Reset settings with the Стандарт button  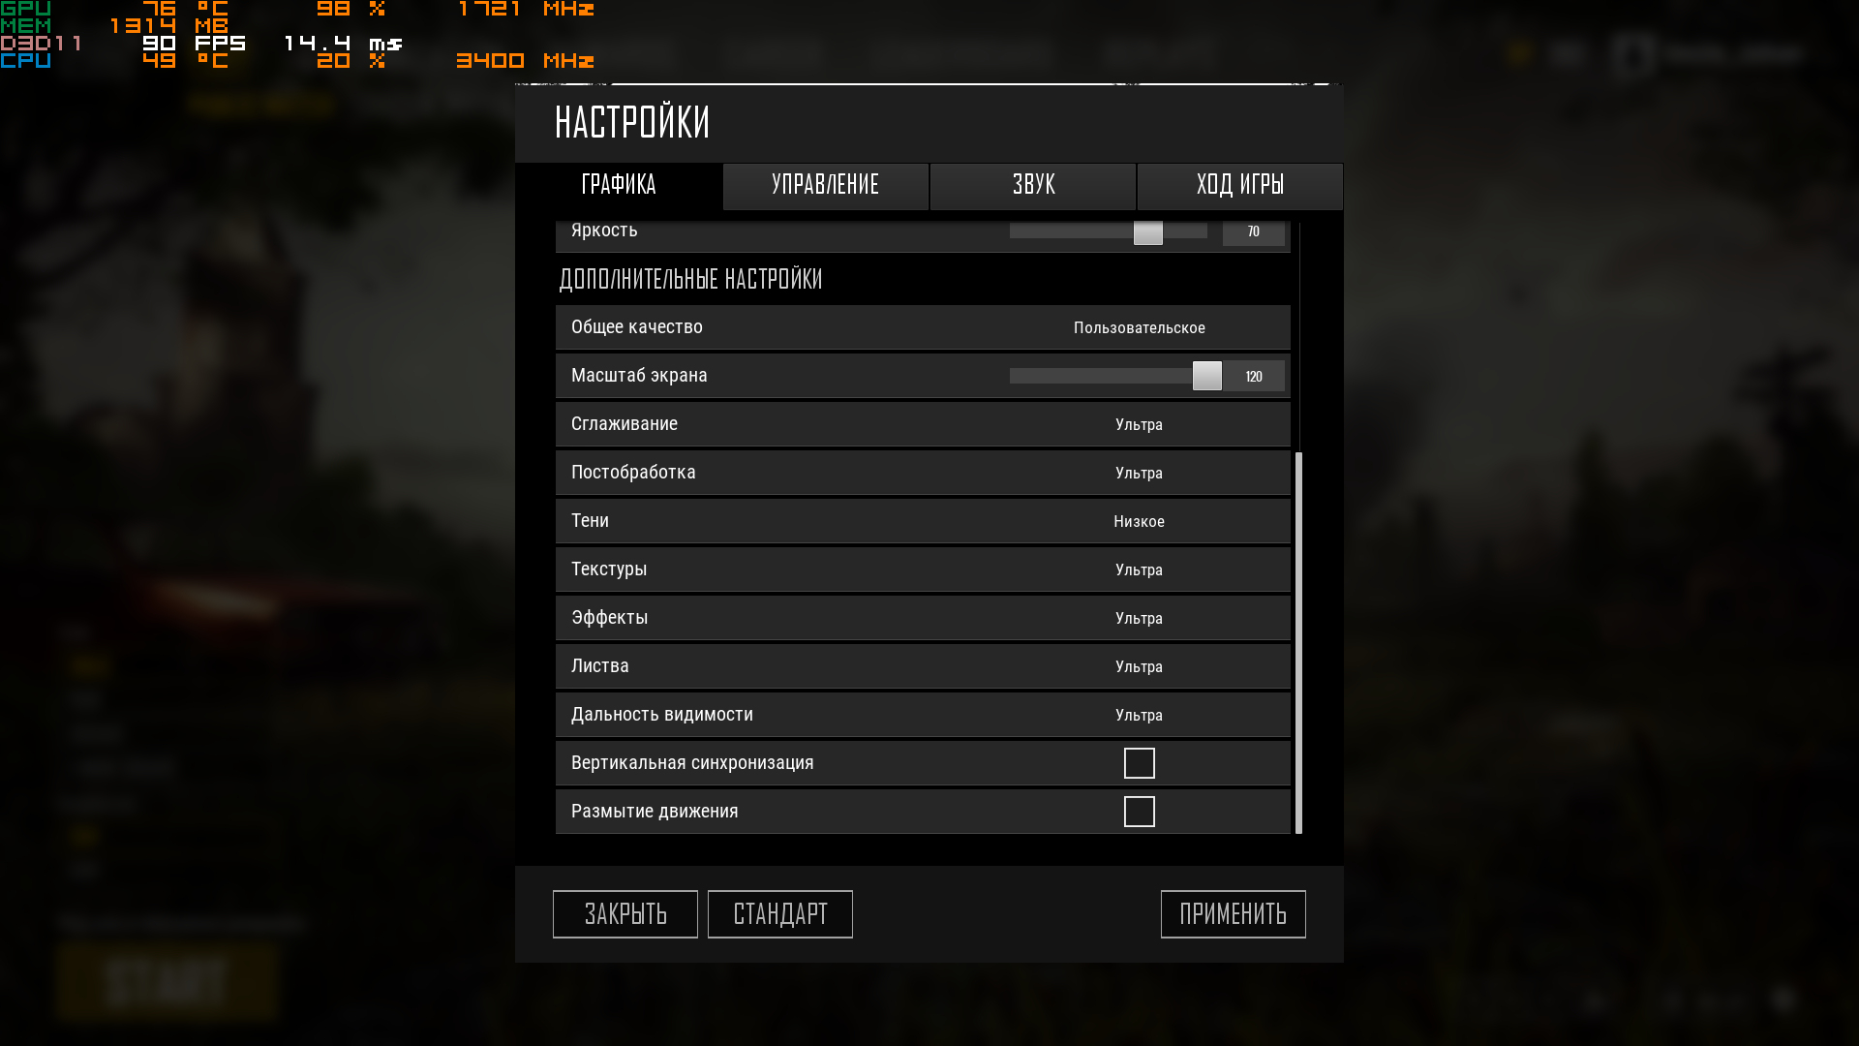[780, 914]
